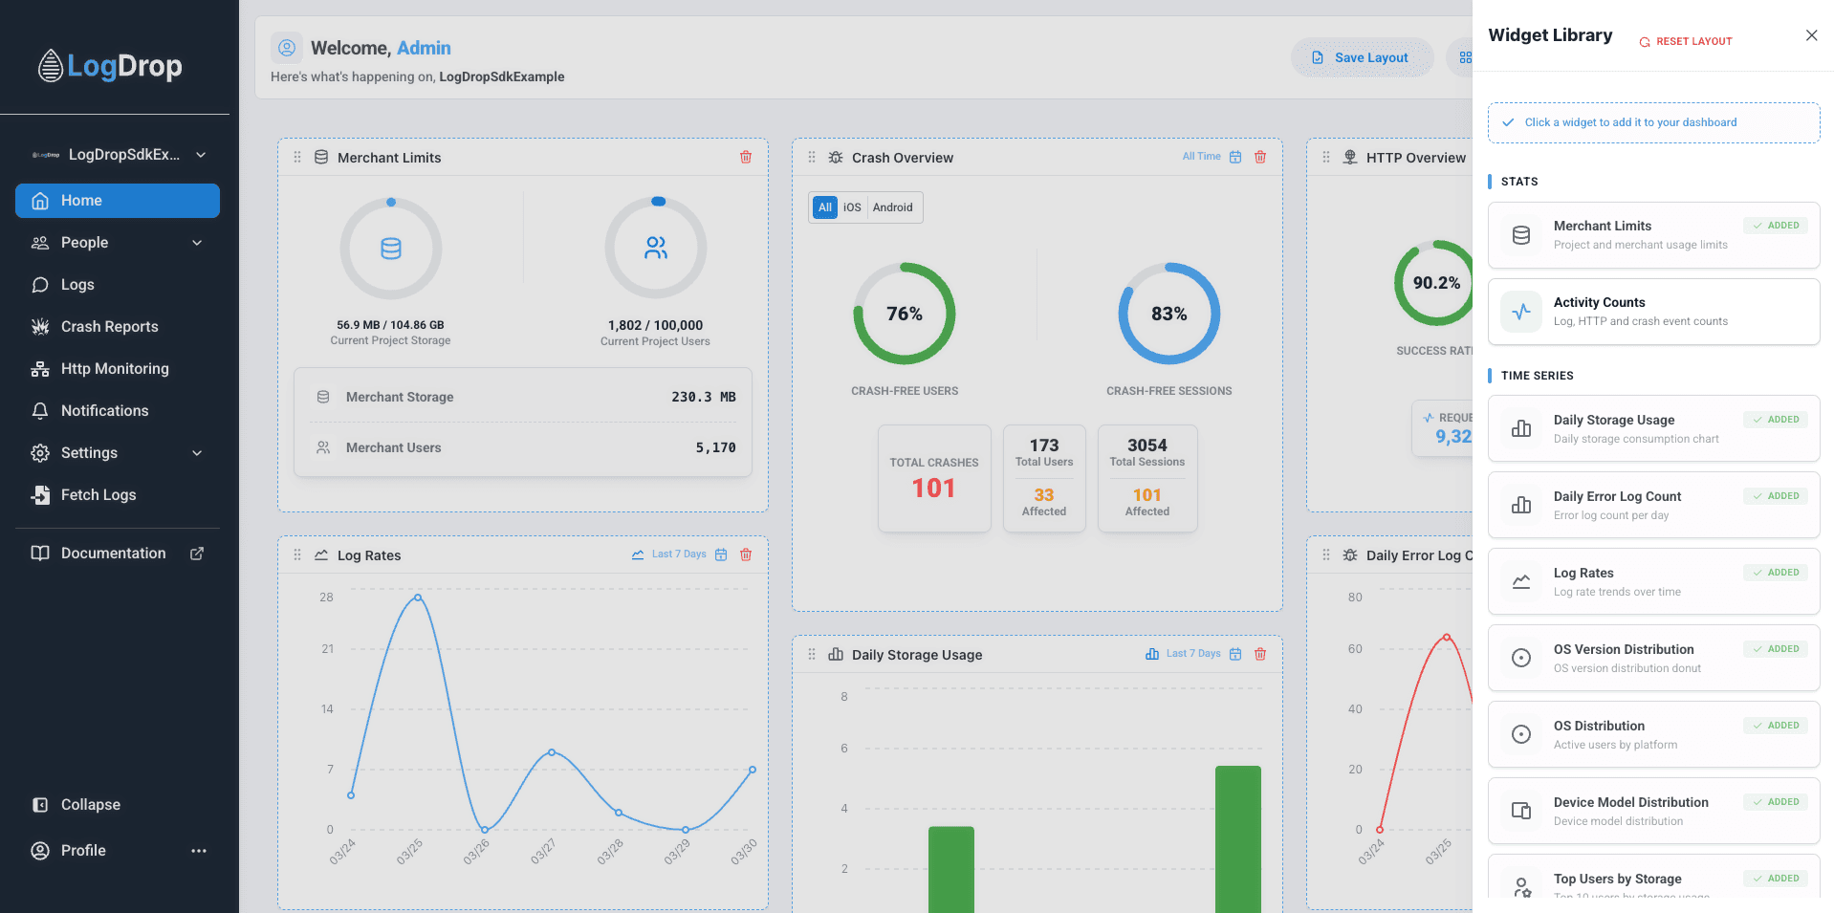Add the Activity Counts widget

(x=1654, y=312)
